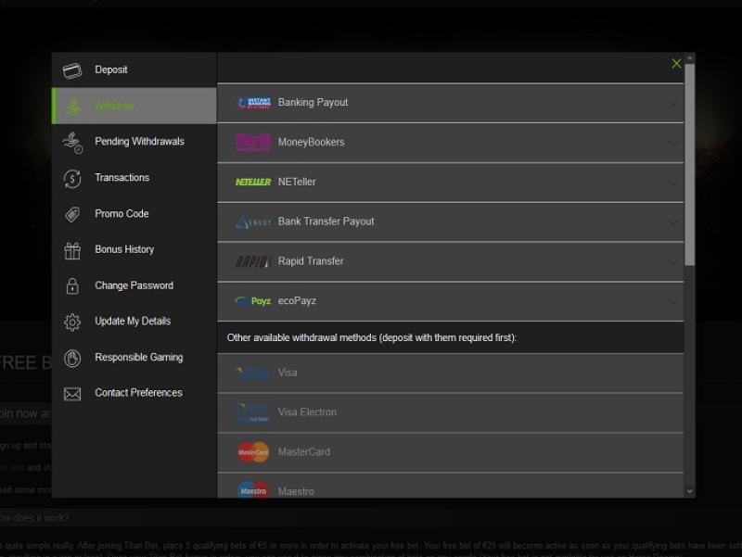Select the NETeller method

coord(451,183)
